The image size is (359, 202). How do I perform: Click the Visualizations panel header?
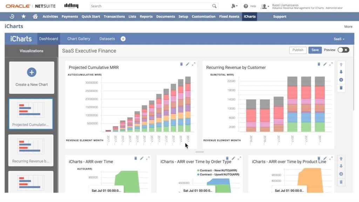pyautogui.click(x=31, y=51)
